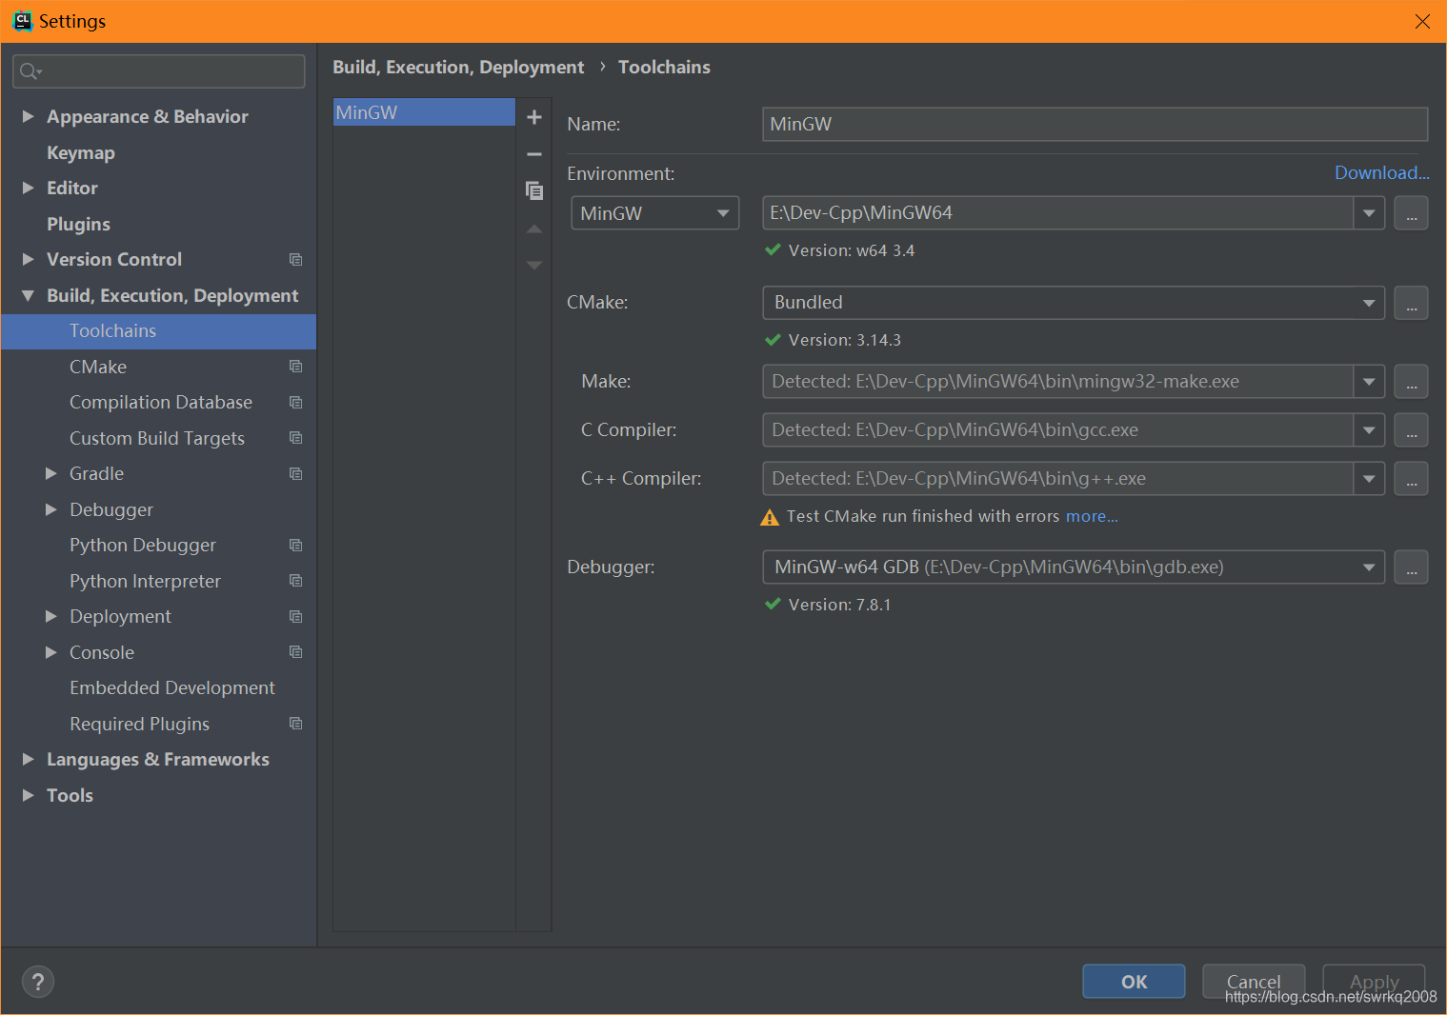The height and width of the screenshot is (1015, 1447).
Task: Select Keymap in settings tree
Action: pos(81,152)
